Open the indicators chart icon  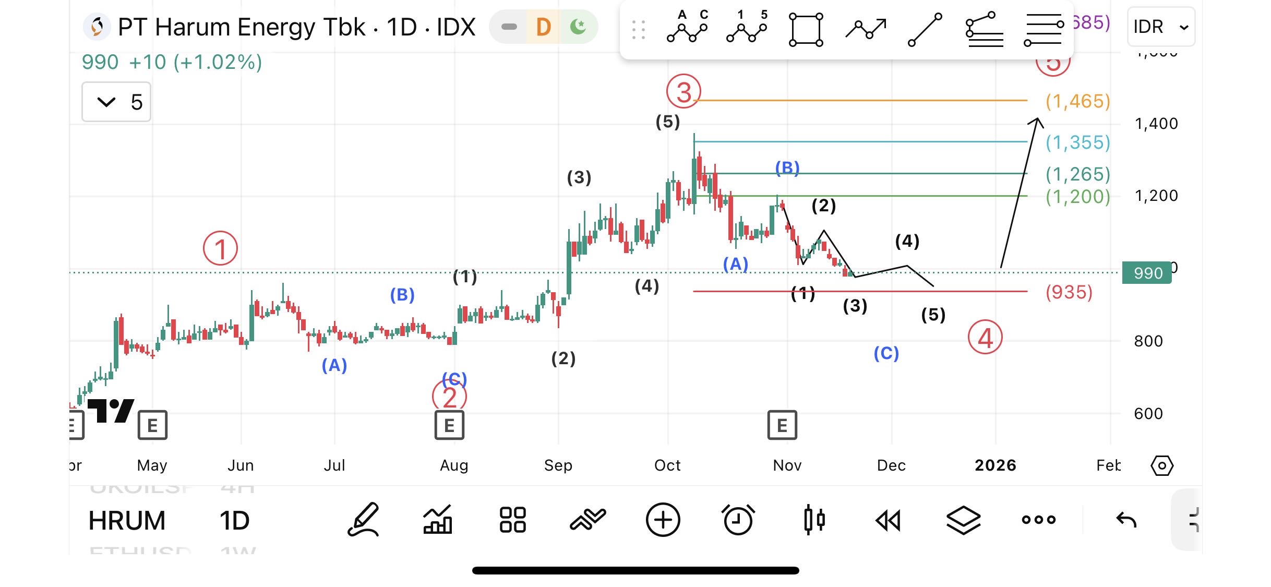point(437,520)
